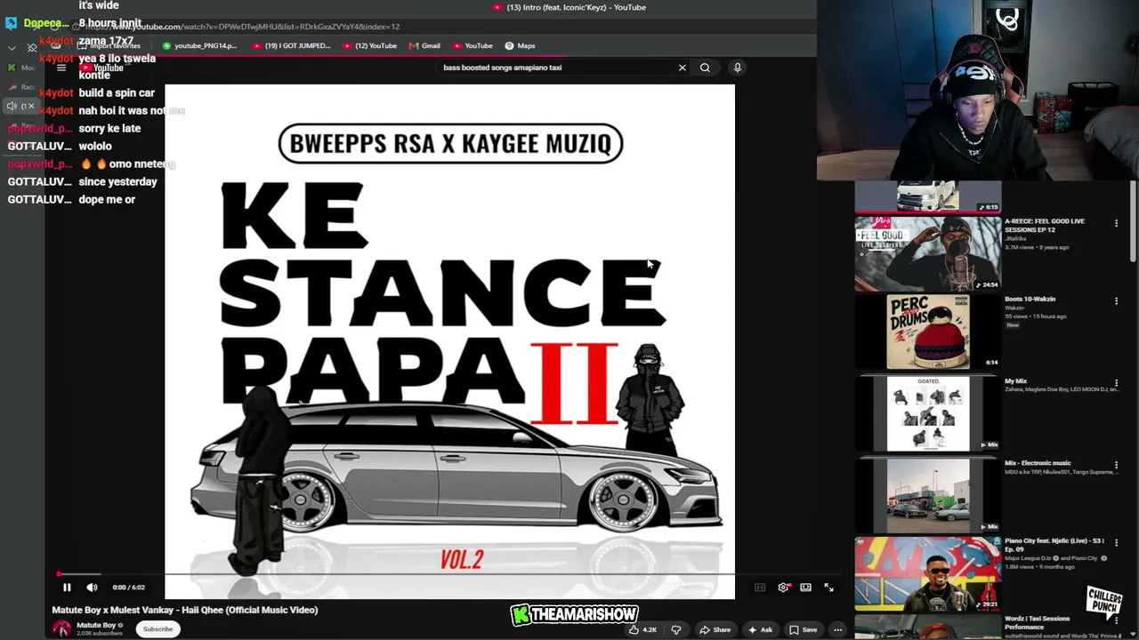1139x640 pixels.
Task: Dislike the video with thumbs down
Action: tap(676, 629)
